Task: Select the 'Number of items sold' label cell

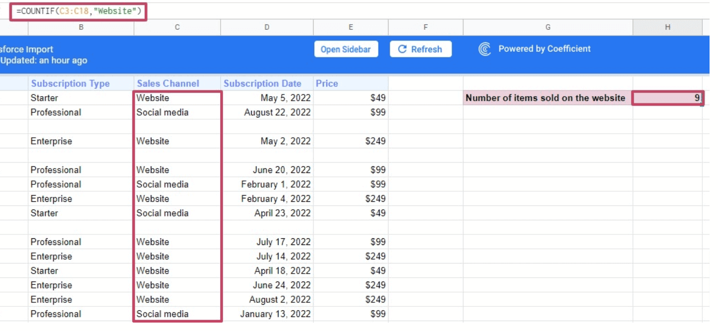Action: (545, 98)
